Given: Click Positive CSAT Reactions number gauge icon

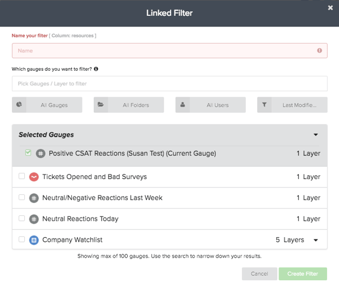Looking at the screenshot, I should click(41, 154).
